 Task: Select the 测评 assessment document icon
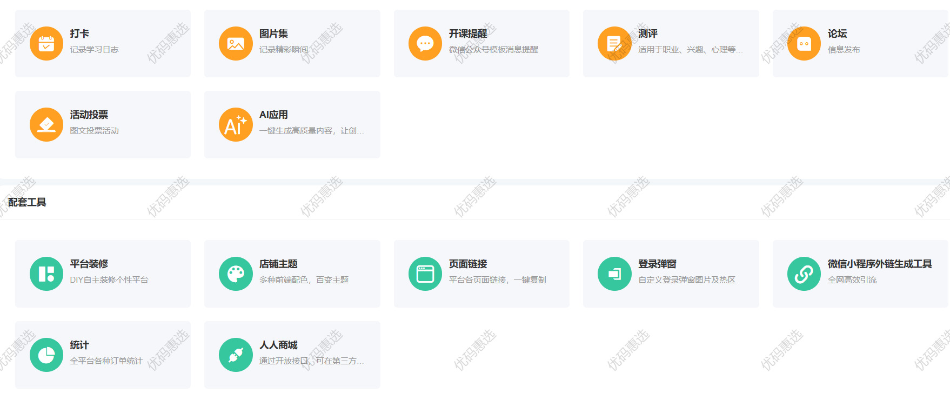pos(614,43)
